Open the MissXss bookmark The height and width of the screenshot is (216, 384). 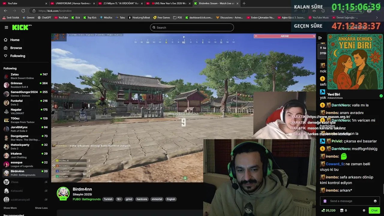point(106,18)
